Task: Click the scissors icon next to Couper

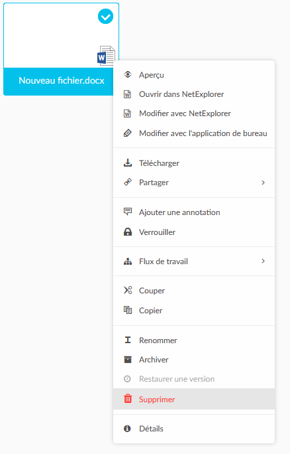Action: point(128,290)
